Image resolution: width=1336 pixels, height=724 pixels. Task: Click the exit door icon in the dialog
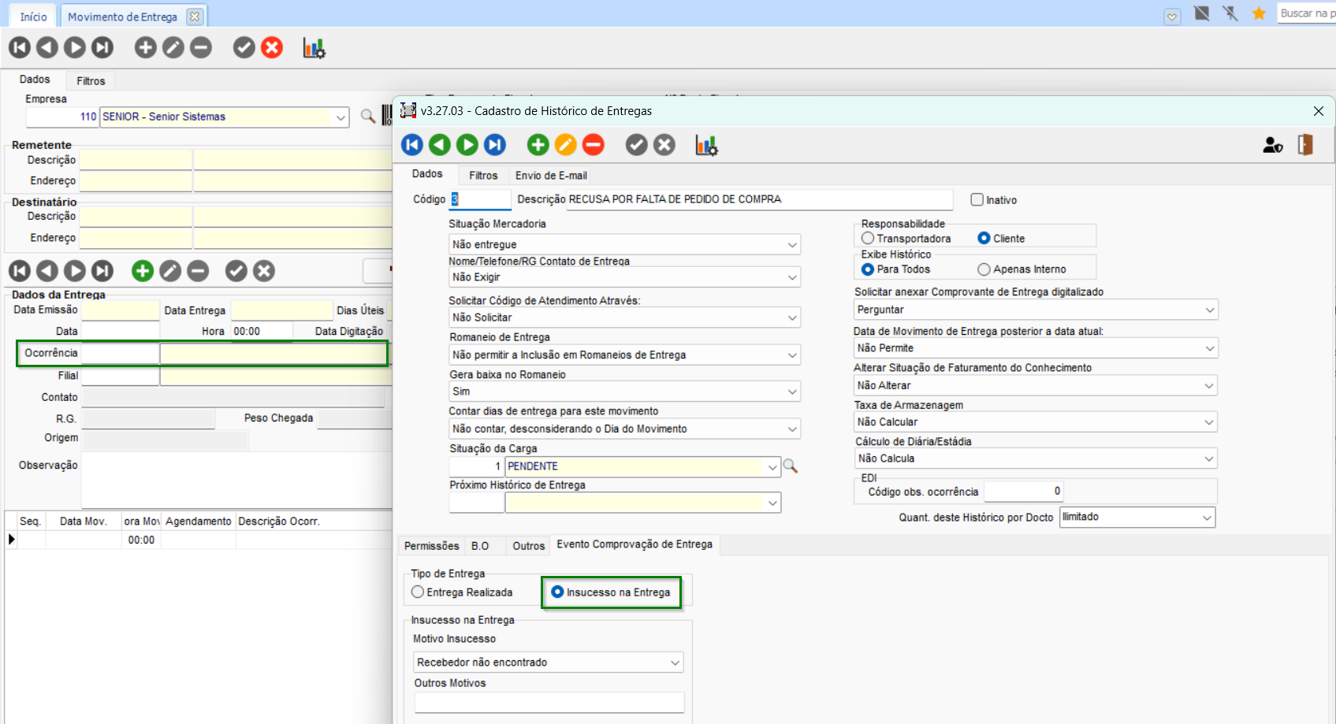click(1305, 145)
